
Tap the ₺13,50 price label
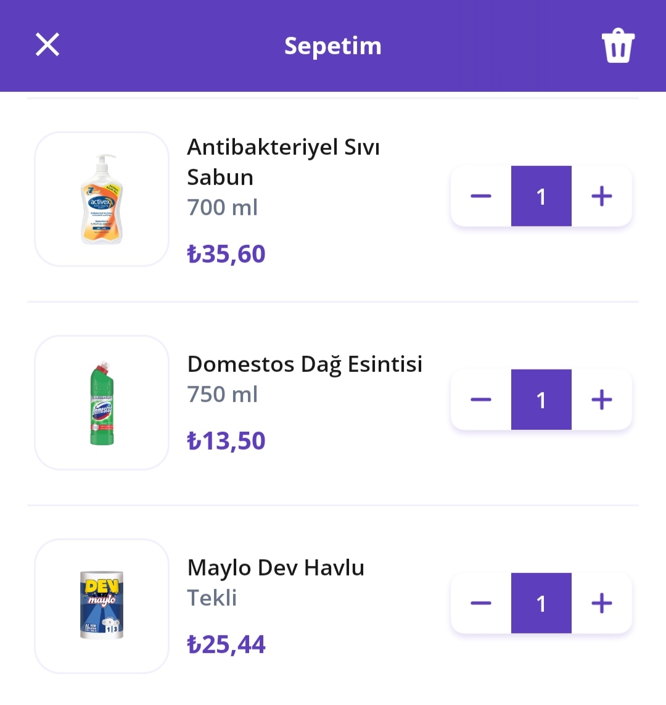tap(226, 440)
